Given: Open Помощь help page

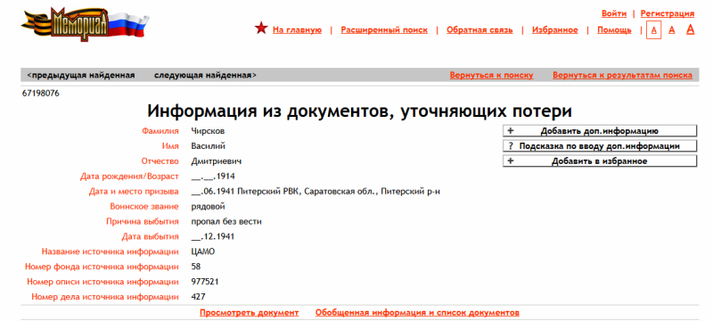Looking at the screenshot, I should tap(614, 30).
